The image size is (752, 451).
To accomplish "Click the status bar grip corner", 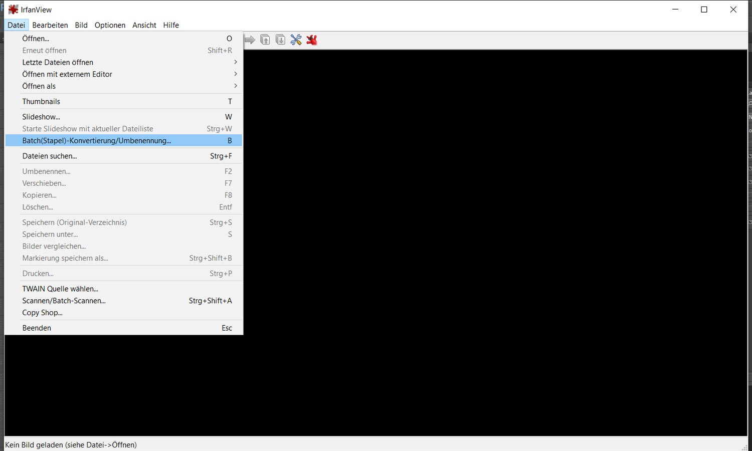I will click(x=744, y=447).
